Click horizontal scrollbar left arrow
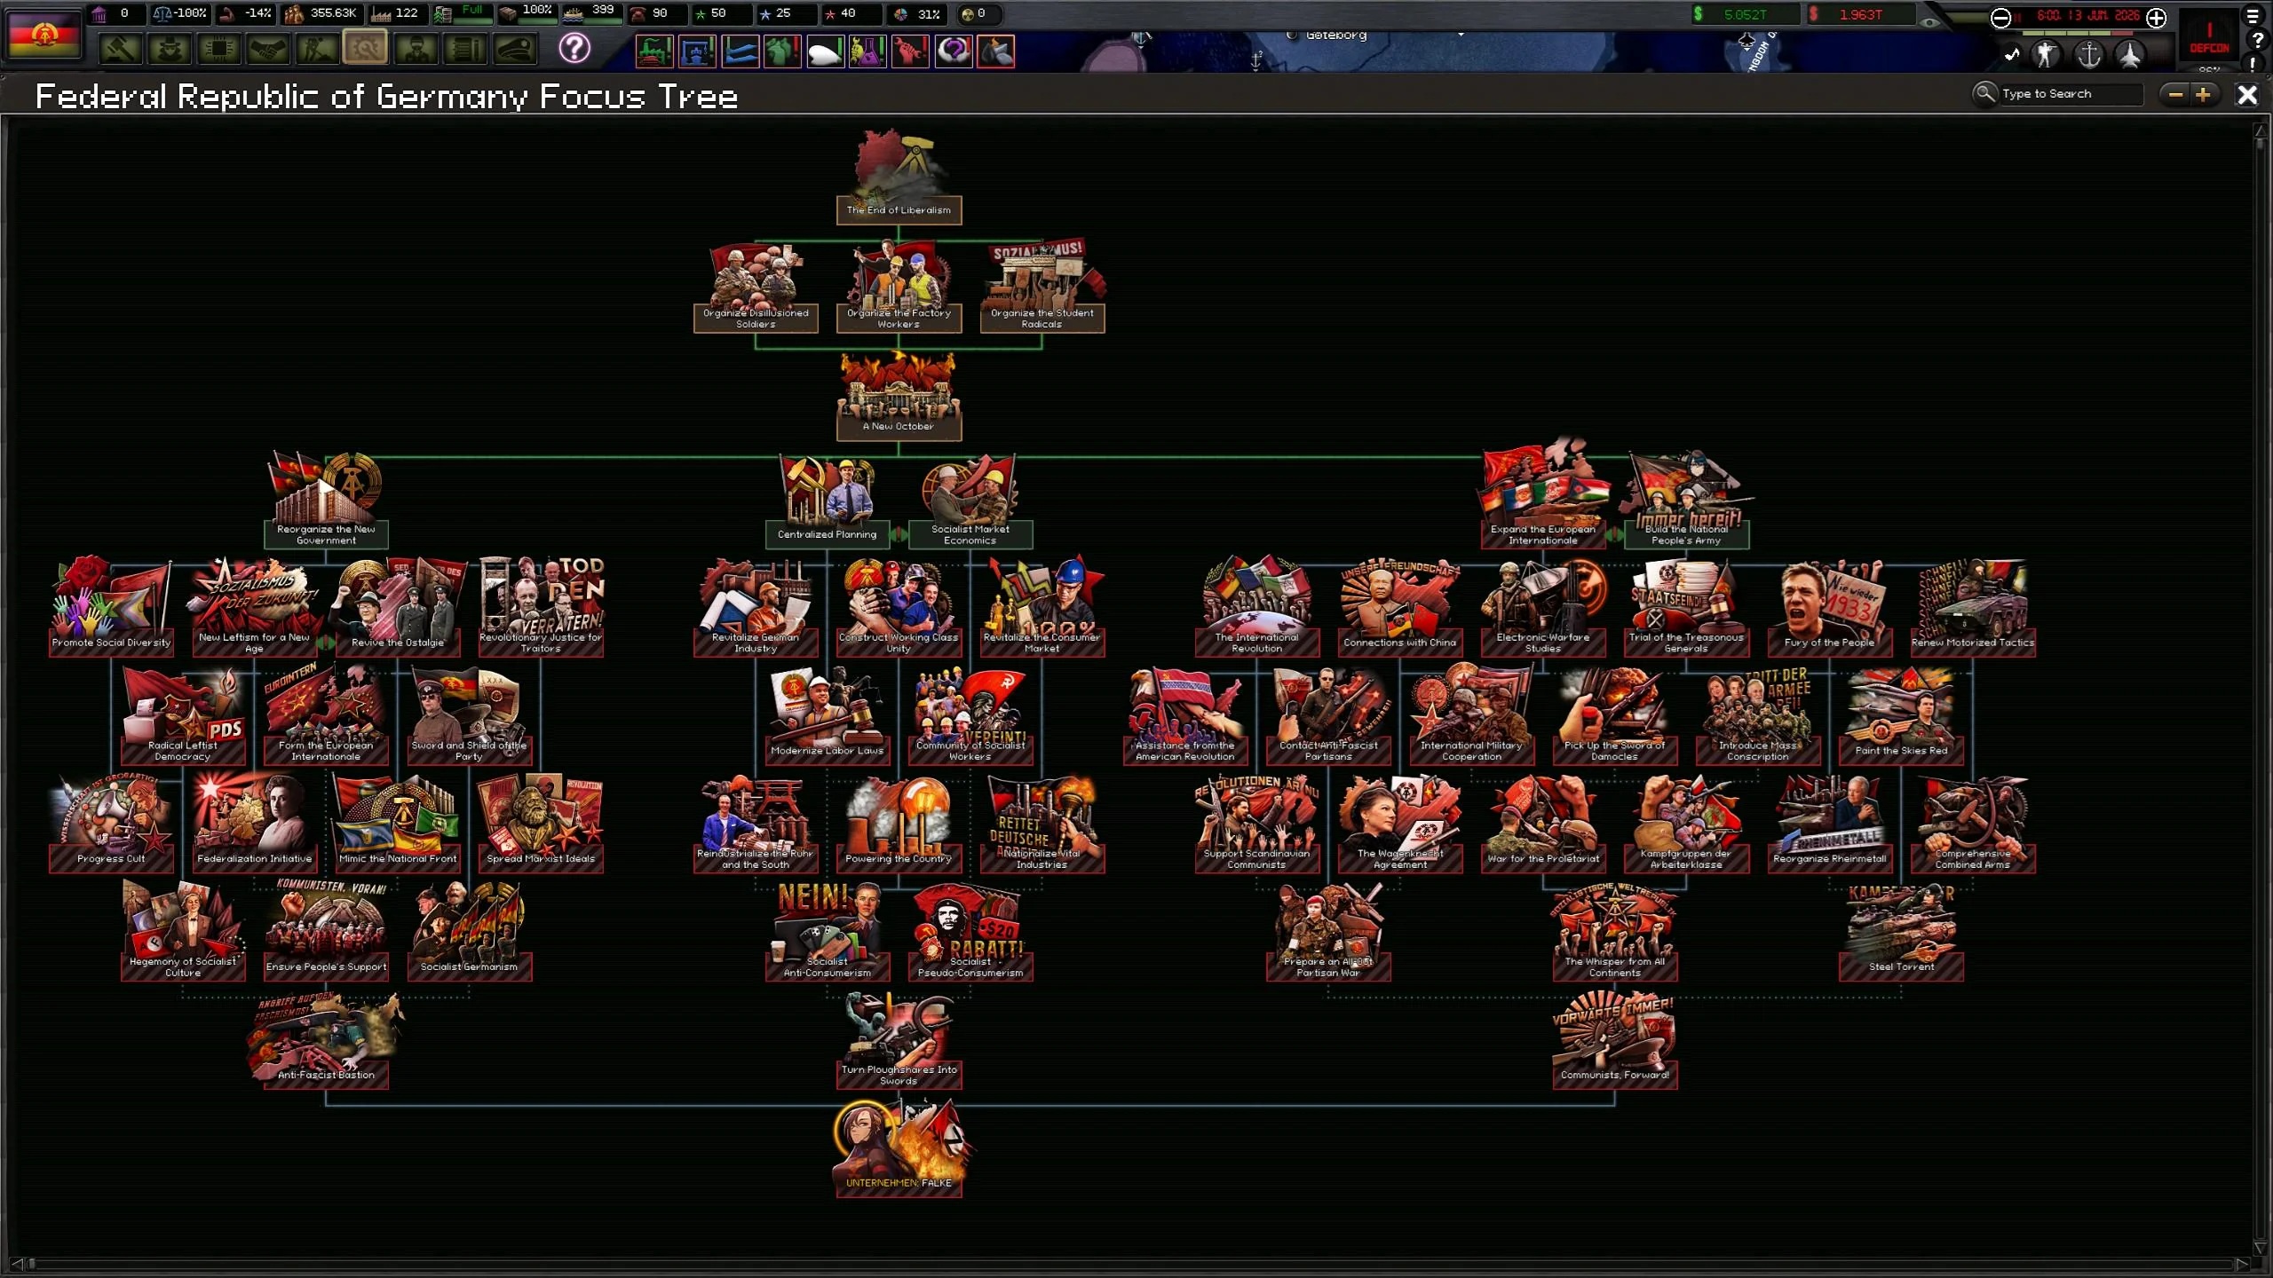Screen dimensions: 2273x1278 (17, 1263)
